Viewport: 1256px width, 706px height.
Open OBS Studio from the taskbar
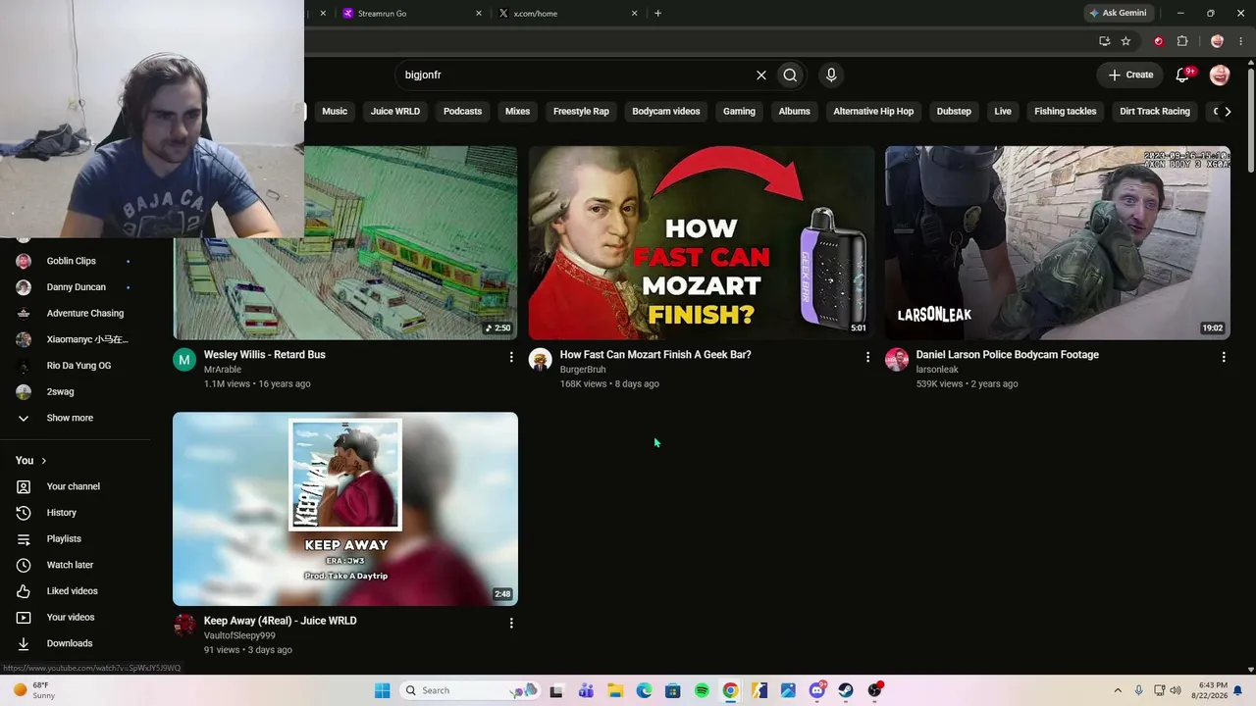pyautogui.click(x=874, y=690)
